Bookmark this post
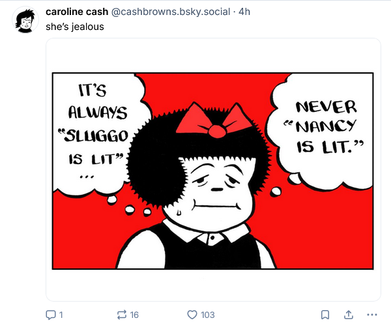The height and width of the screenshot is (329, 391). [x=325, y=315]
